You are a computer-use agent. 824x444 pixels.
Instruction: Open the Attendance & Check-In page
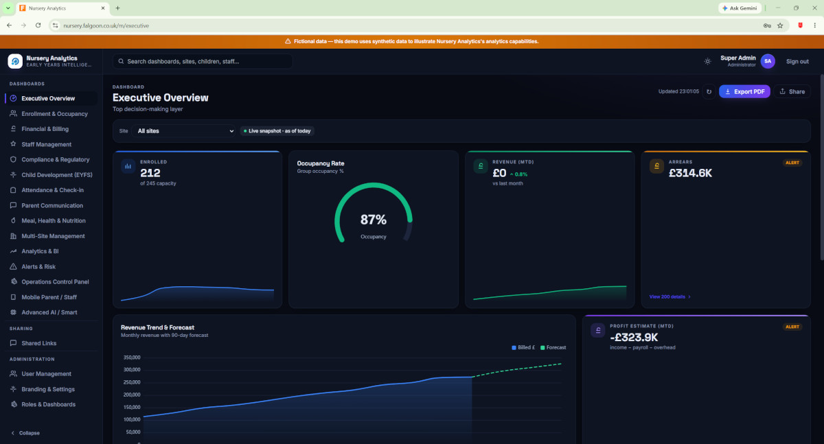[x=51, y=190]
